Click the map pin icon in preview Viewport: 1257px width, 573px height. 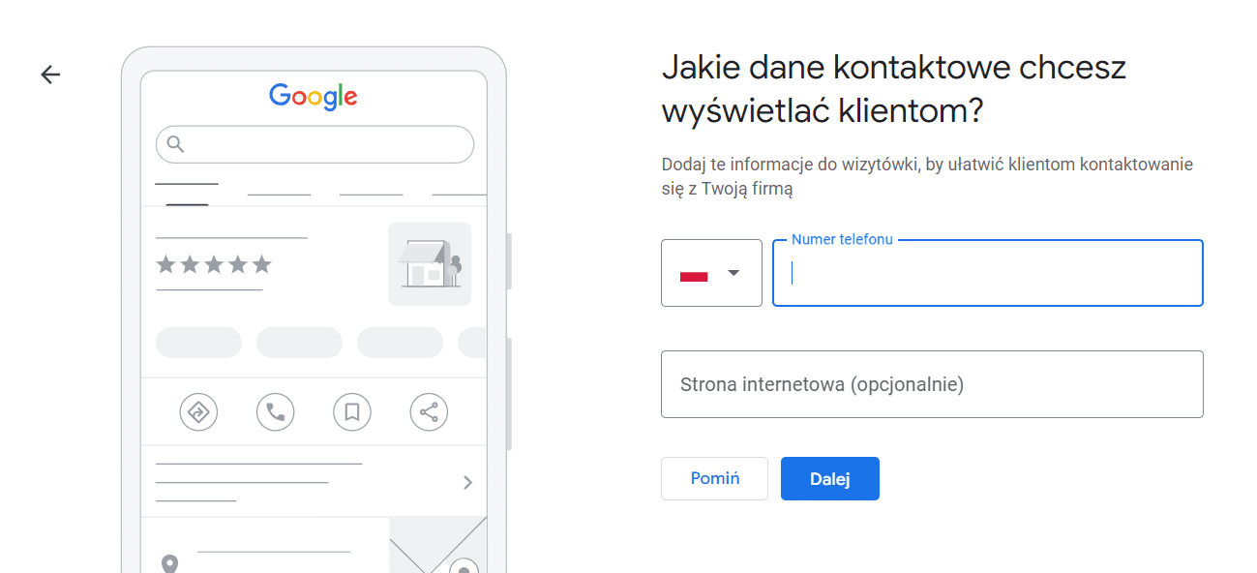coord(170,563)
